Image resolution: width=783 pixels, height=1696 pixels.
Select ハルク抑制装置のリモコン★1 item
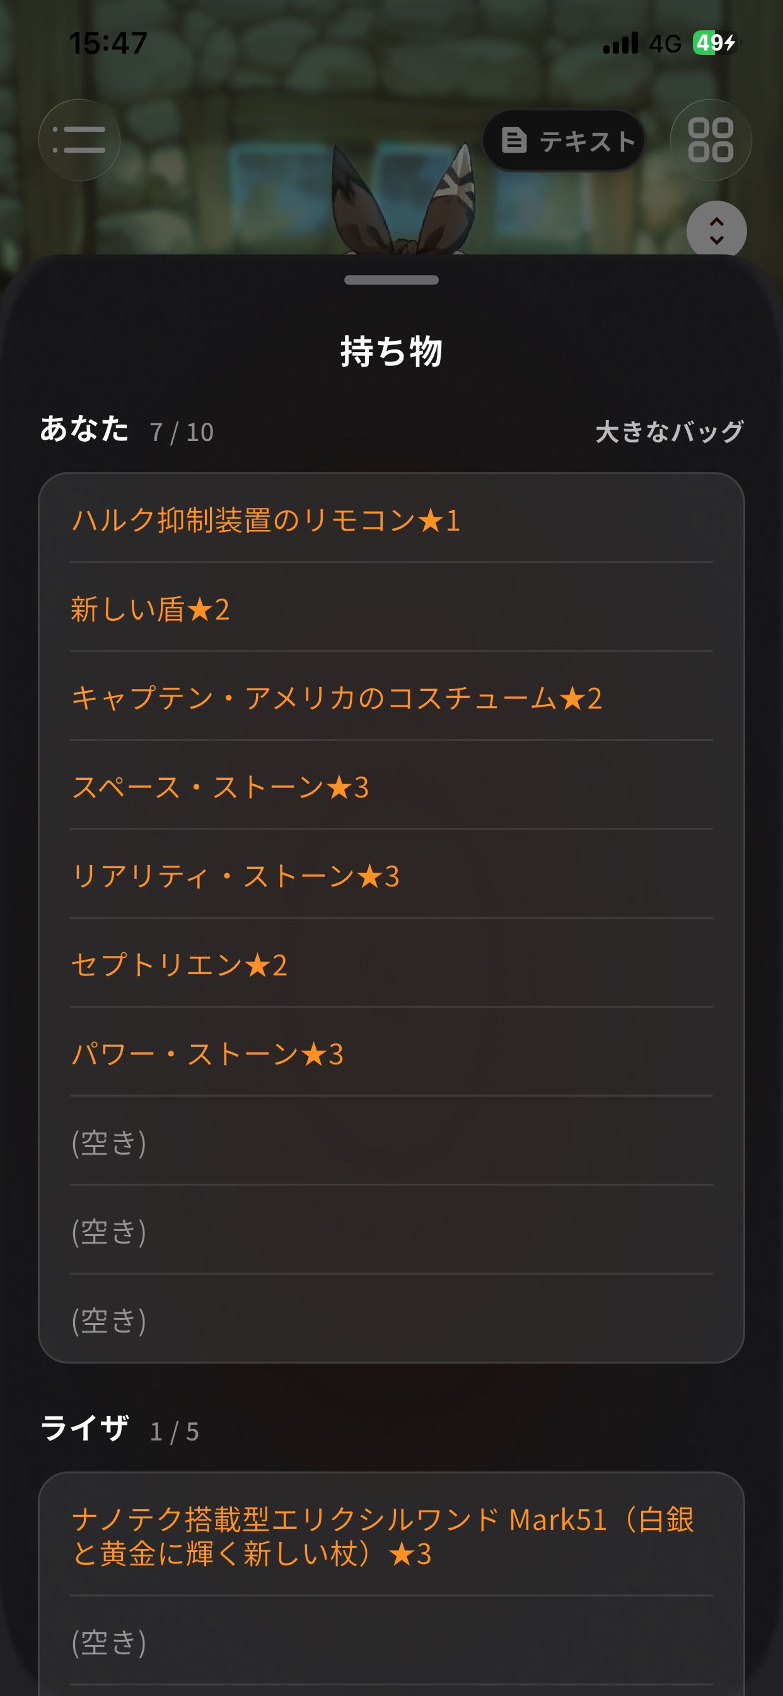tap(391, 519)
